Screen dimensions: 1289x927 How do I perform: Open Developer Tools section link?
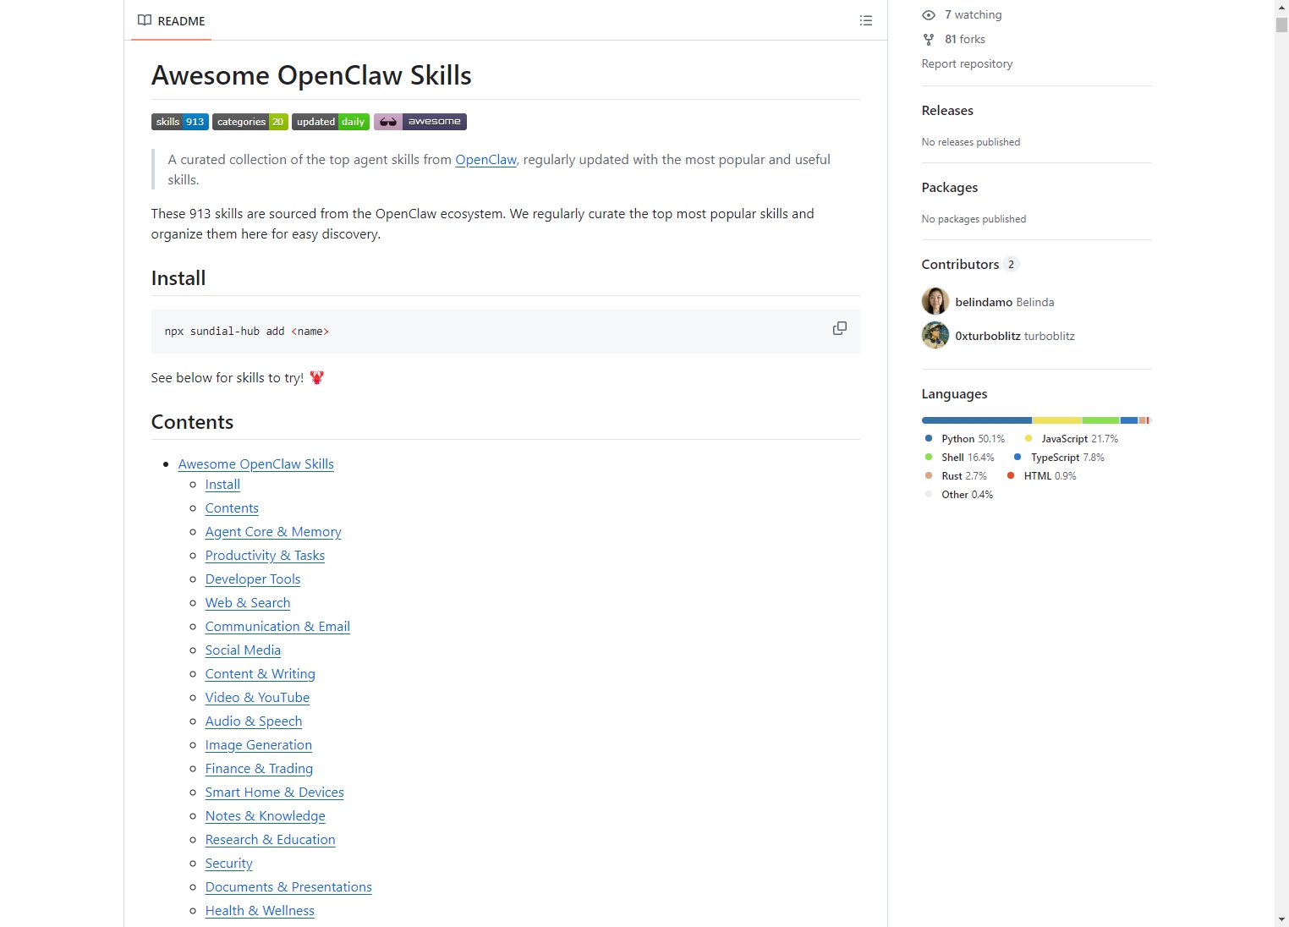253,579
